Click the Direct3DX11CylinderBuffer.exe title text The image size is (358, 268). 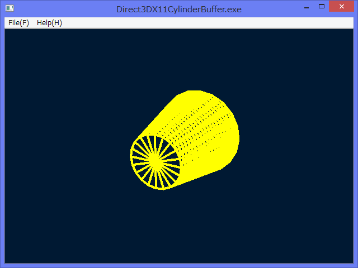[x=179, y=9]
